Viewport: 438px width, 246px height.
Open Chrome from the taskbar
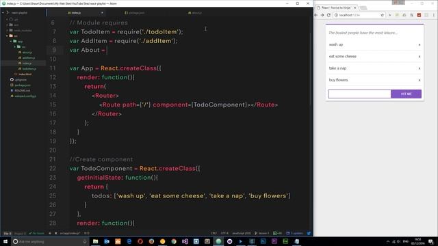(174, 241)
